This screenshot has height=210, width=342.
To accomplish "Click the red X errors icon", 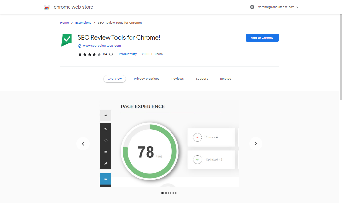I will coord(197,137).
